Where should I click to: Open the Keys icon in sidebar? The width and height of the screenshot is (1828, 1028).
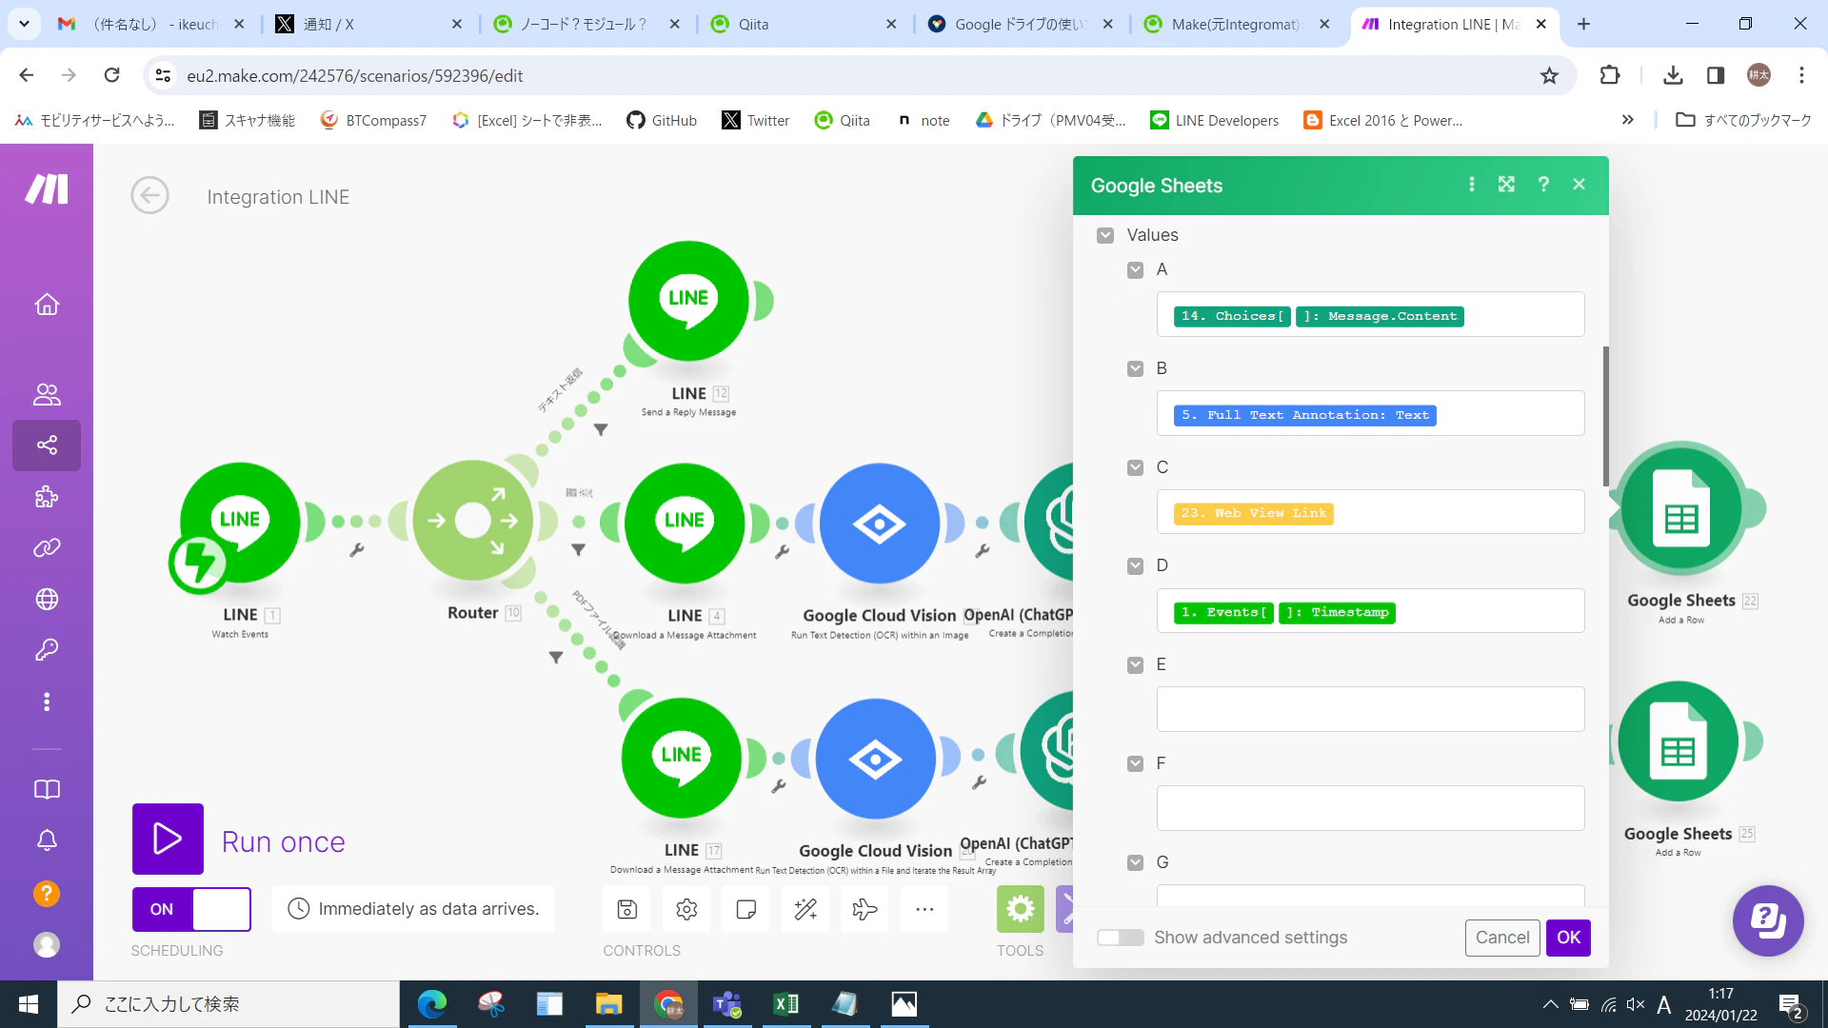click(47, 650)
